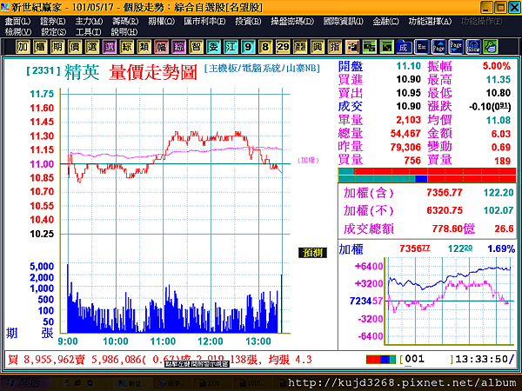Click the purple 選 toolbar icon

(x=110, y=47)
